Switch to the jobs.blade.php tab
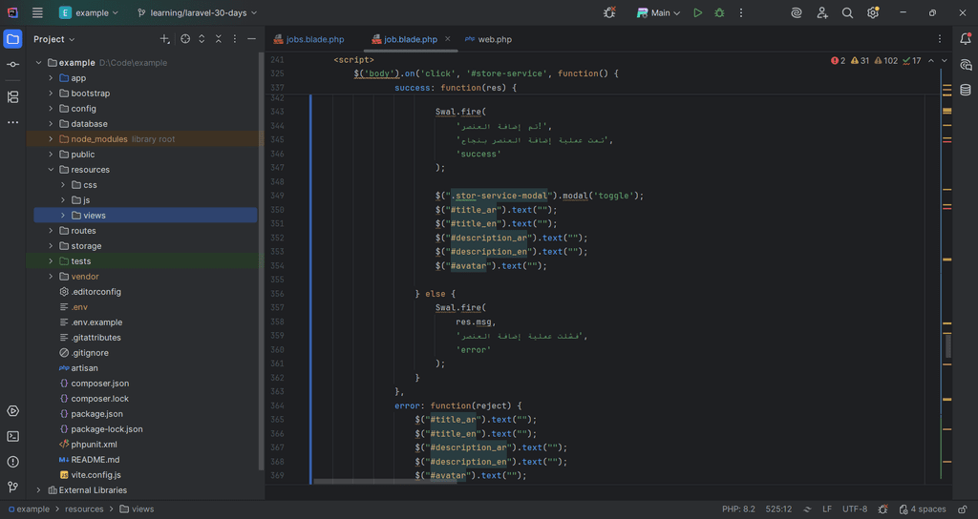The height and width of the screenshot is (519, 978). pos(314,39)
